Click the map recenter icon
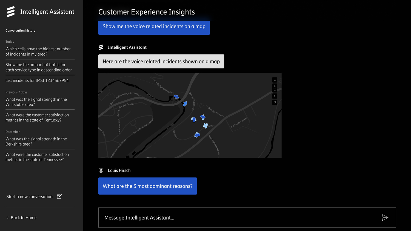The image size is (411, 231). tap(275, 96)
